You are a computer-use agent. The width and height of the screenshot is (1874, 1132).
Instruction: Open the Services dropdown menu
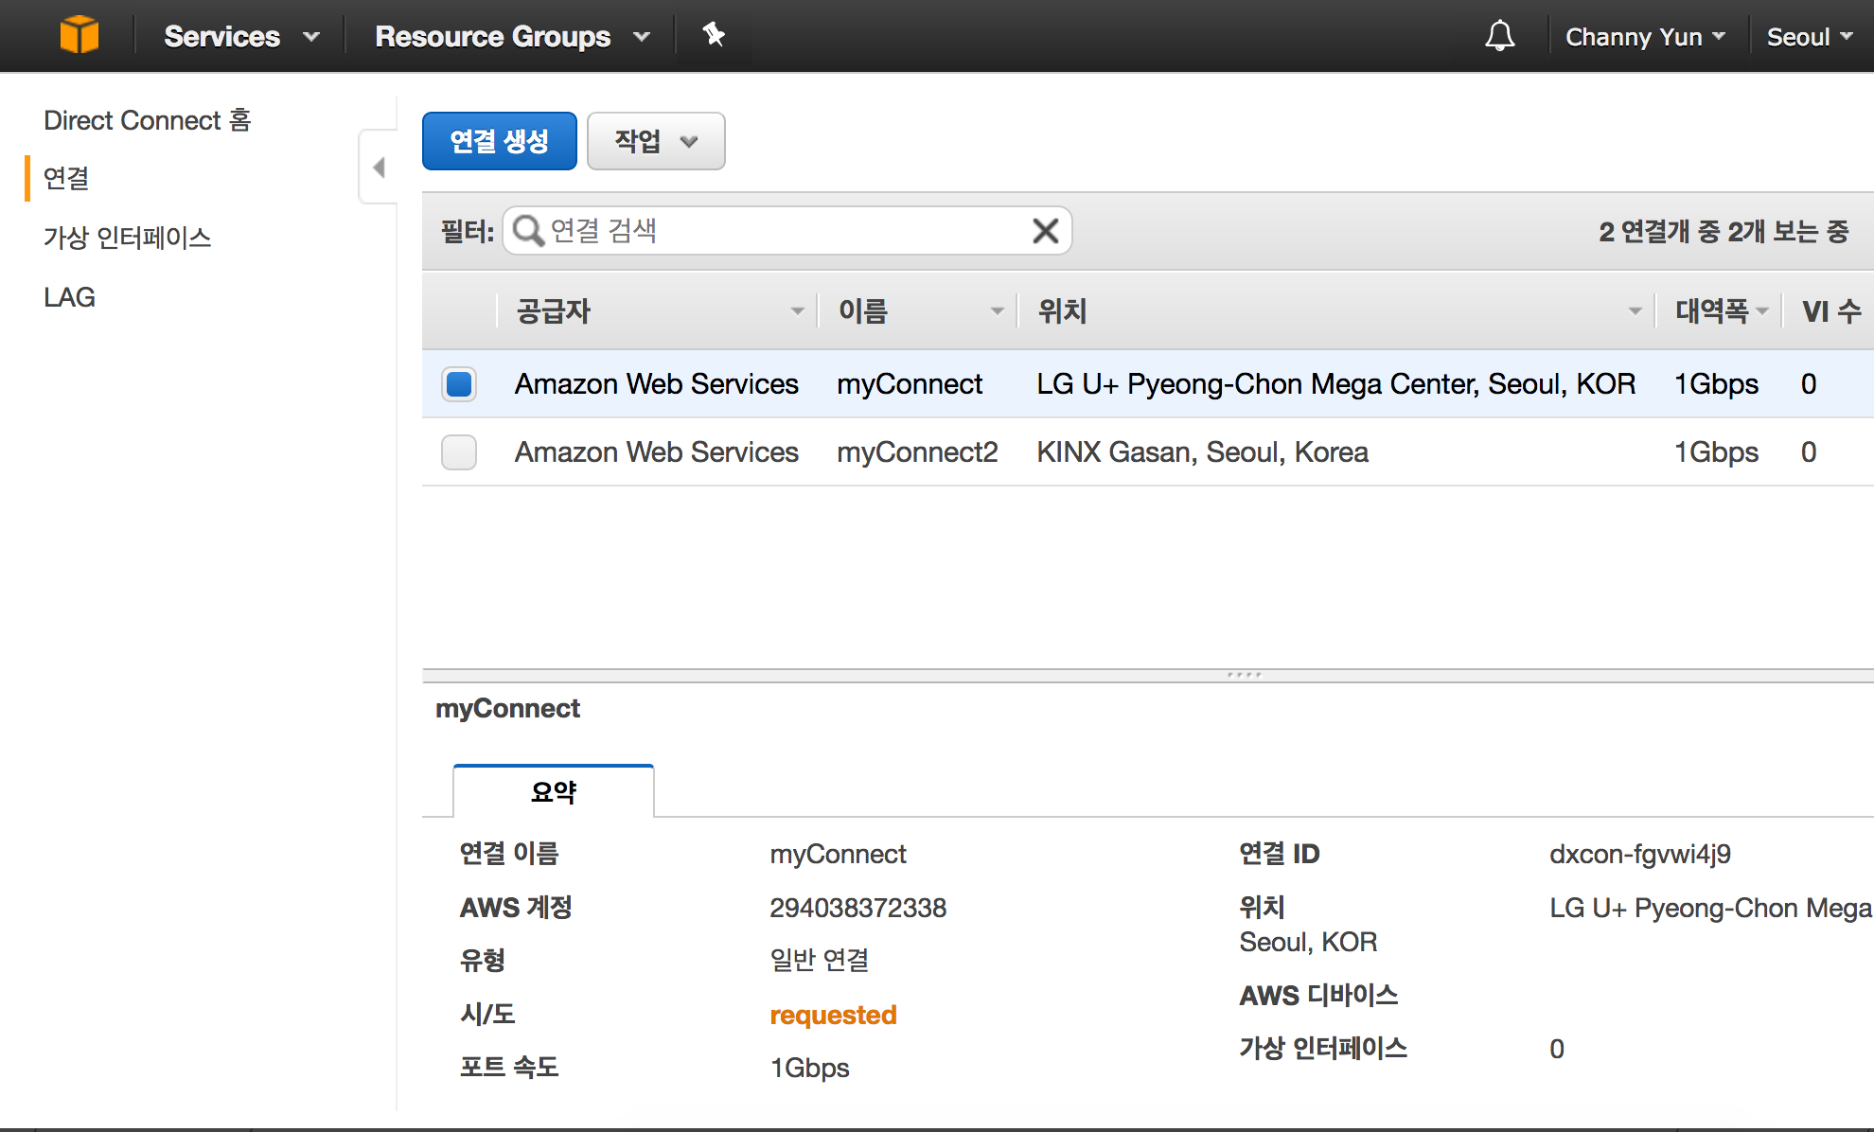click(240, 36)
